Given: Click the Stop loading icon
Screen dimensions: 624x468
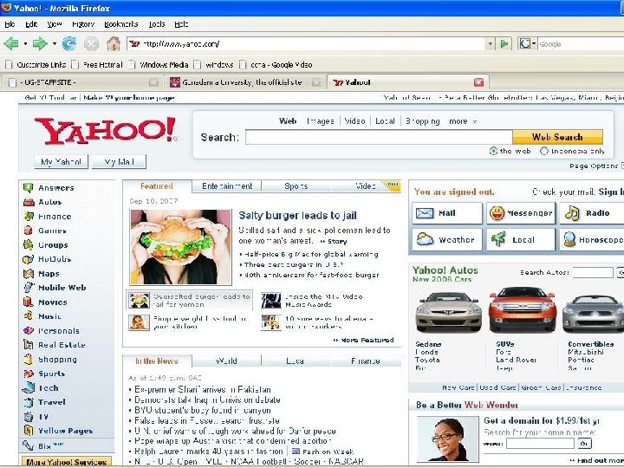Looking at the screenshot, I should 91,43.
